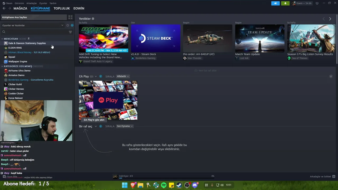The height and width of the screenshot is (190, 338).
Task: Open the Windows Start menu
Action: [125, 185]
